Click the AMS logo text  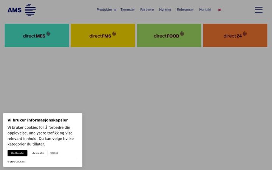point(14,10)
